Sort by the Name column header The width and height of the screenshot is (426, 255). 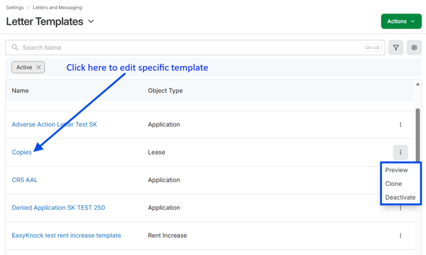click(x=20, y=90)
